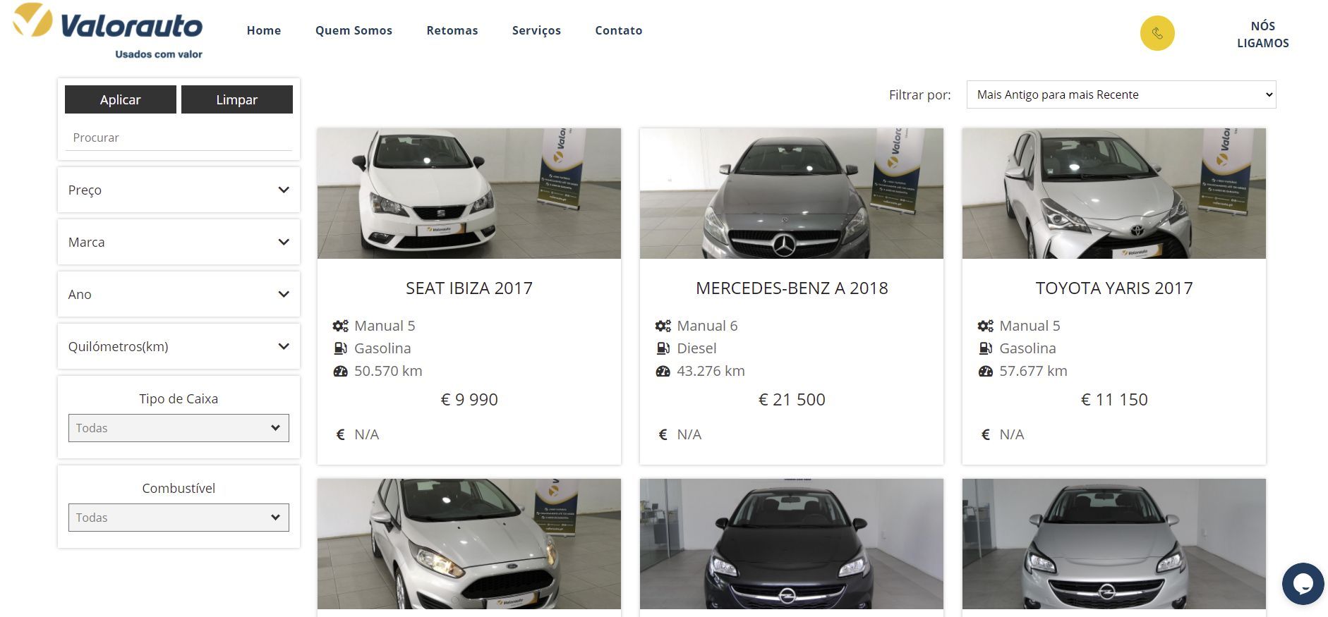Click inside the Procurar search field
The width and height of the screenshot is (1328, 617).
[178, 138]
